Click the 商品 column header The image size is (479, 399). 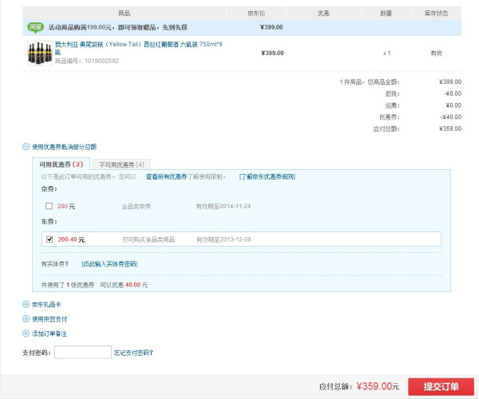pos(124,13)
